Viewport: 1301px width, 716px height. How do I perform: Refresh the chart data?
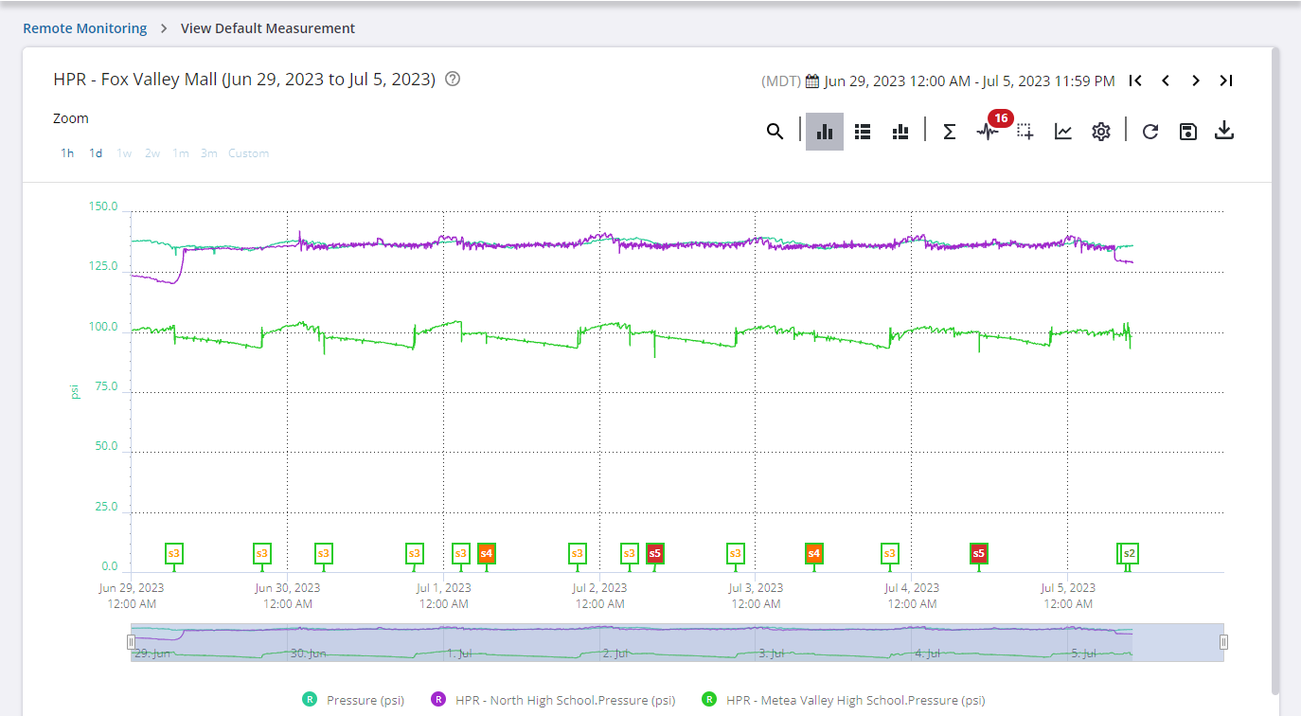[x=1150, y=132]
